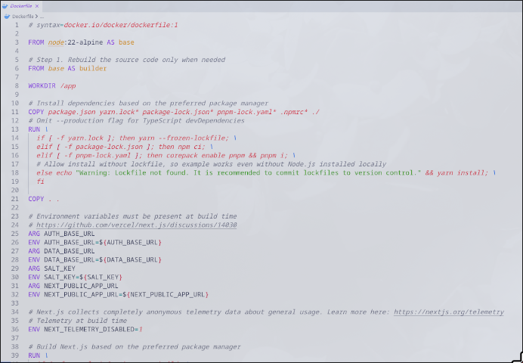The width and height of the screenshot is (523, 363).
Task: Click the COPY package.json line
Action: pos(173,112)
